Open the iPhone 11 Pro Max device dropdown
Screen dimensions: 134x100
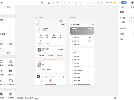[x=32, y=98]
